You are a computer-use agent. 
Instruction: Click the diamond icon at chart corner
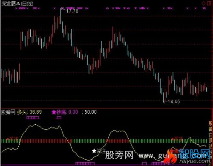coord(204,3)
